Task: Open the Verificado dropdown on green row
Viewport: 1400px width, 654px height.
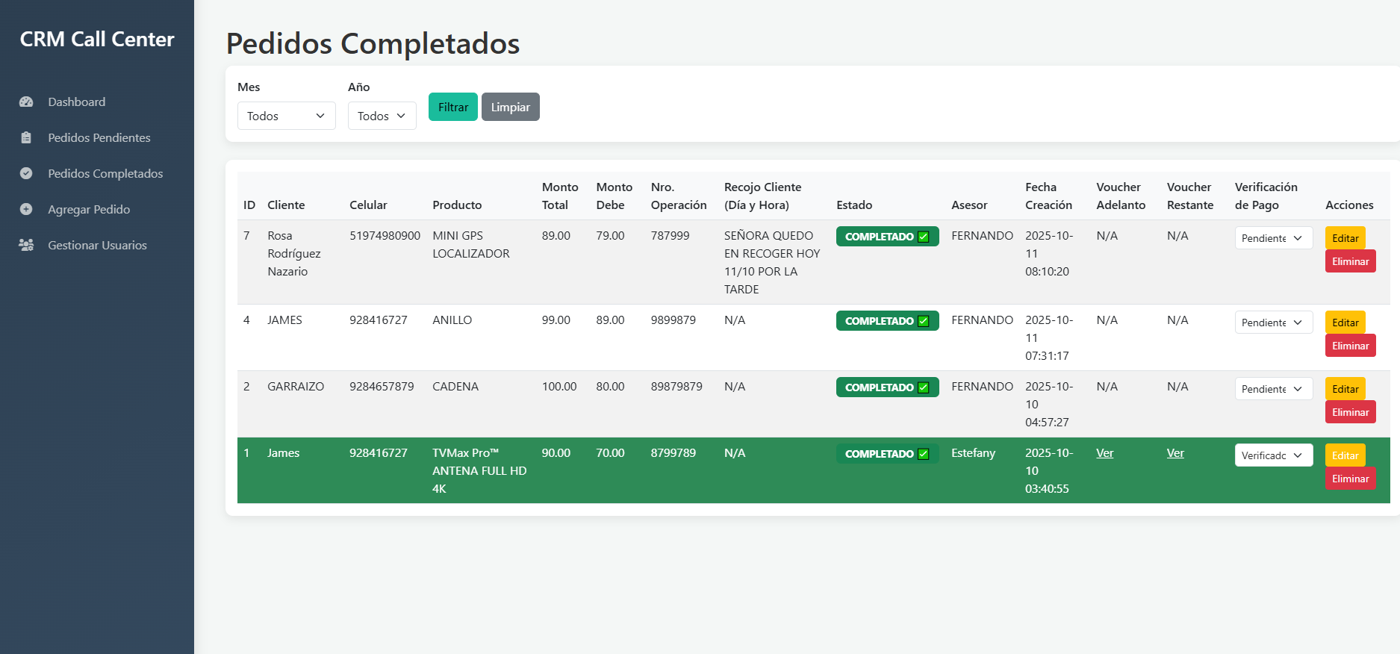Action: [1273, 455]
